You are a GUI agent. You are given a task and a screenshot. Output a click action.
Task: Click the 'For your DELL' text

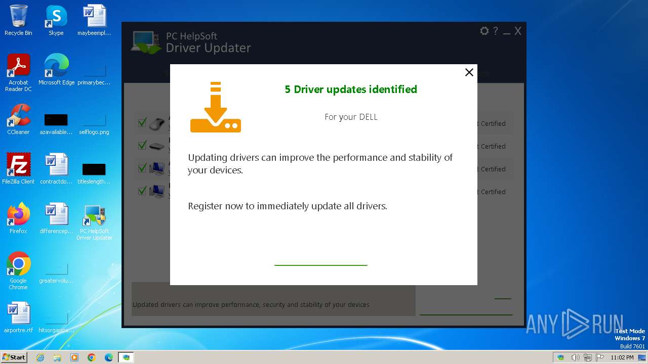click(x=351, y=117)
